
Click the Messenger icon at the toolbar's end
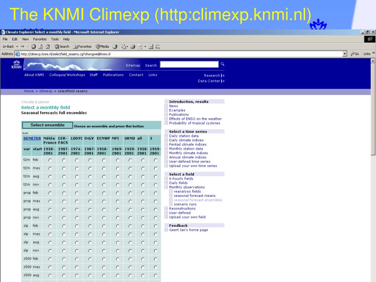158,47
